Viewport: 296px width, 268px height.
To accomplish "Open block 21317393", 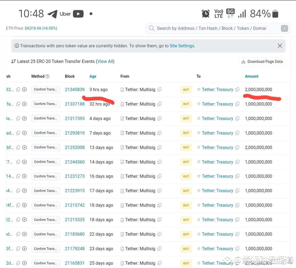I will [75, 119].
